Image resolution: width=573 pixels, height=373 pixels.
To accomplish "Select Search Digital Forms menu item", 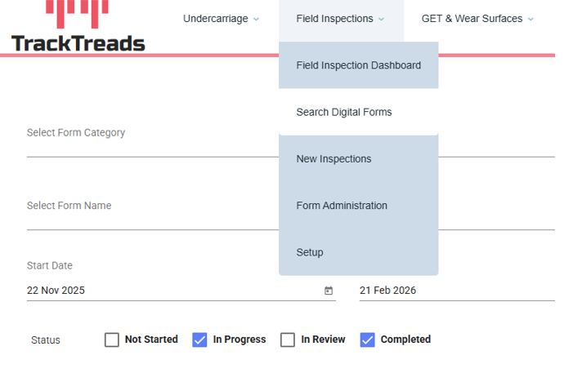I will (x=344, y=112).
